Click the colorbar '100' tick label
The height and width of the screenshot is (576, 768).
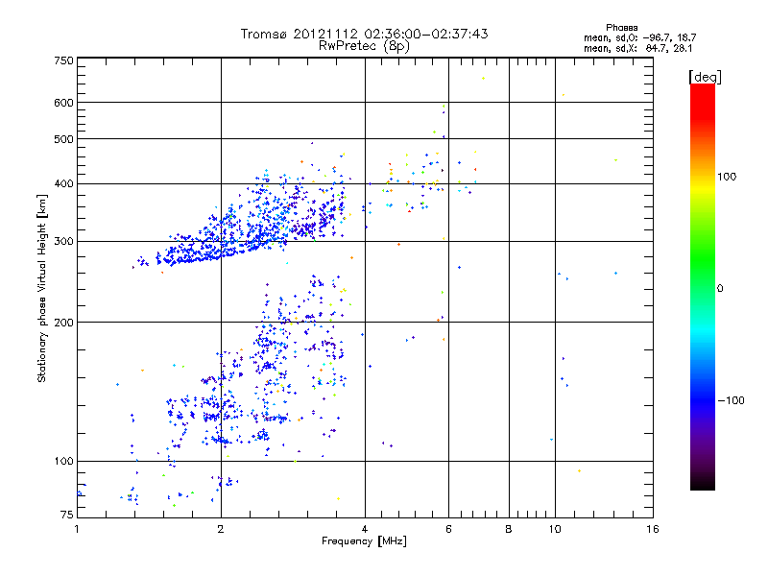[727, 177]
